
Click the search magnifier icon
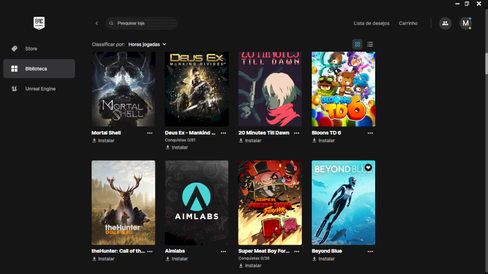[111, 23]
